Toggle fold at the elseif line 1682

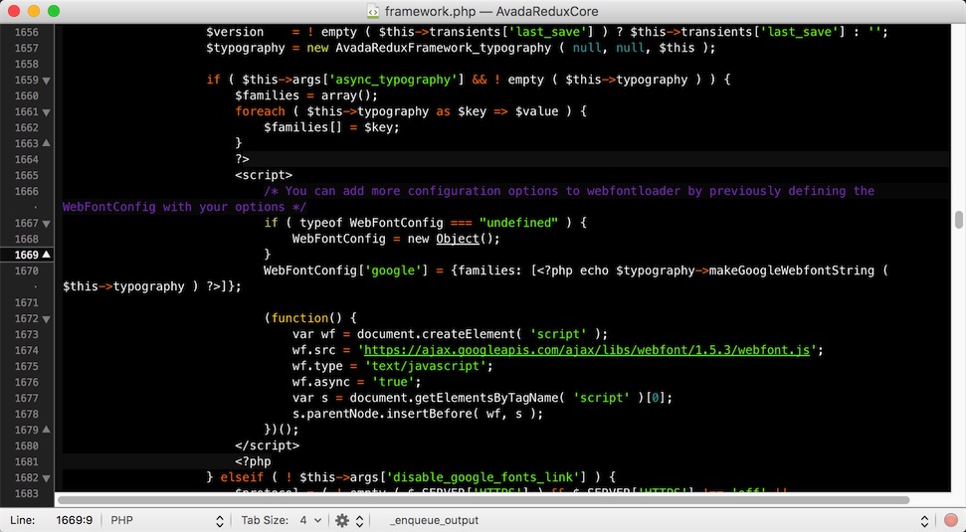pos(47,477)
